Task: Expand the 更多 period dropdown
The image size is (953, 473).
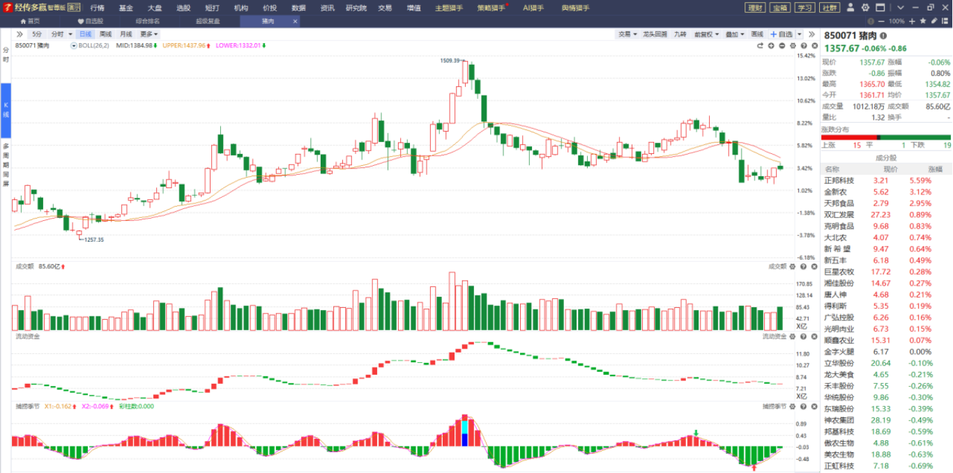Action: [148, 33]
